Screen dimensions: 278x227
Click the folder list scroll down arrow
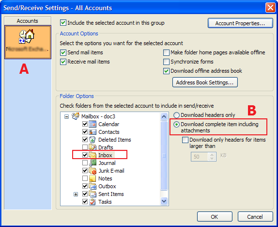(164, 201)
